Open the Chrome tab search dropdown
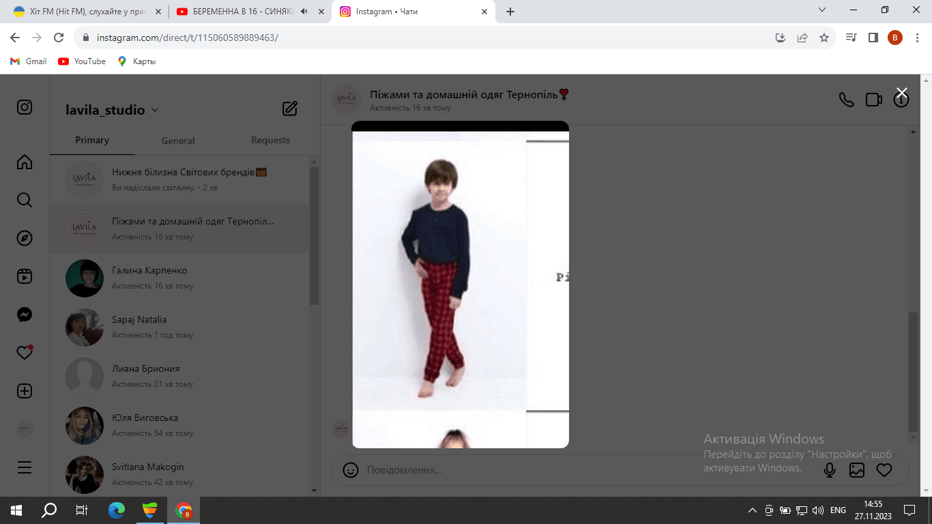 822,10
